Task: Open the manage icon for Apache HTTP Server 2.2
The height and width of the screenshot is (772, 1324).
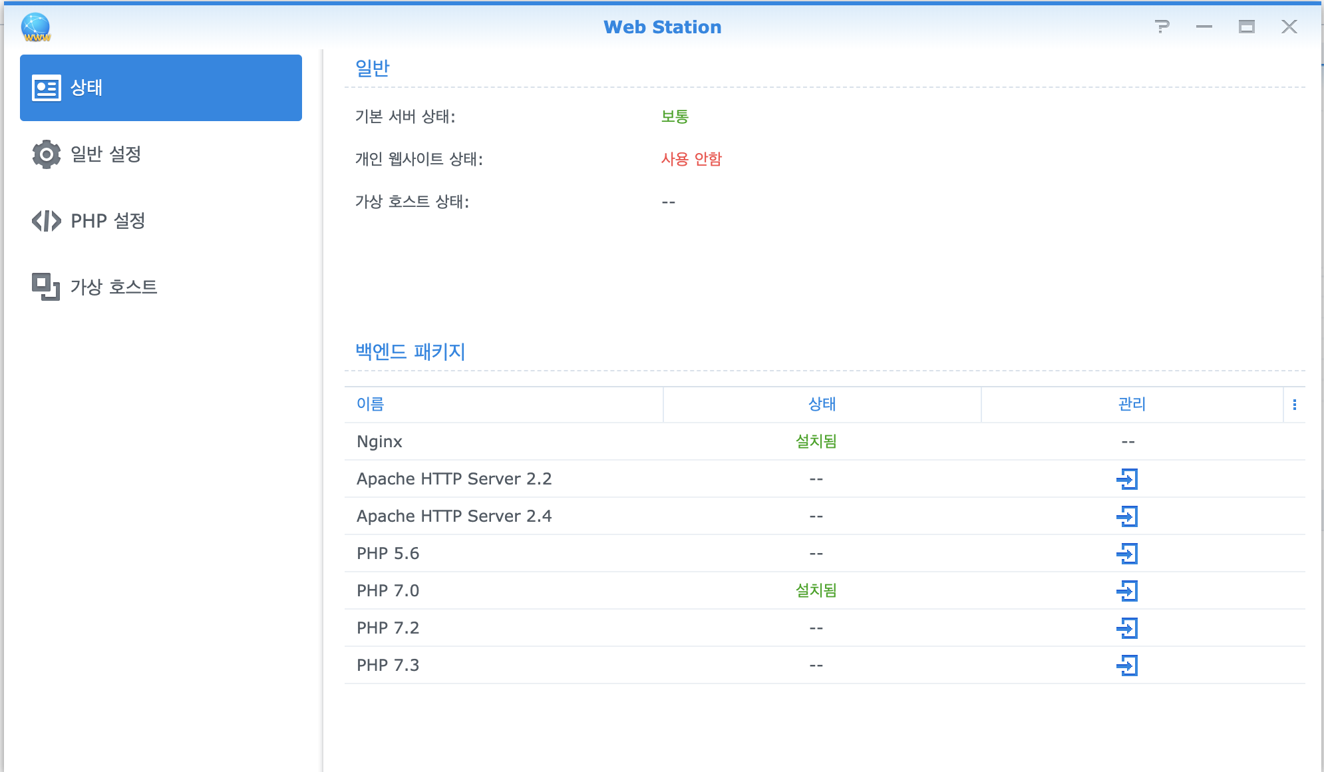Action: pos(1127,479)
